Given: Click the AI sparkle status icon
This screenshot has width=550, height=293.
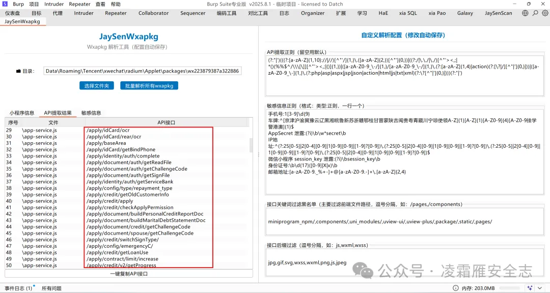Looking at the screenshot, I should click(x=530, y=288).
